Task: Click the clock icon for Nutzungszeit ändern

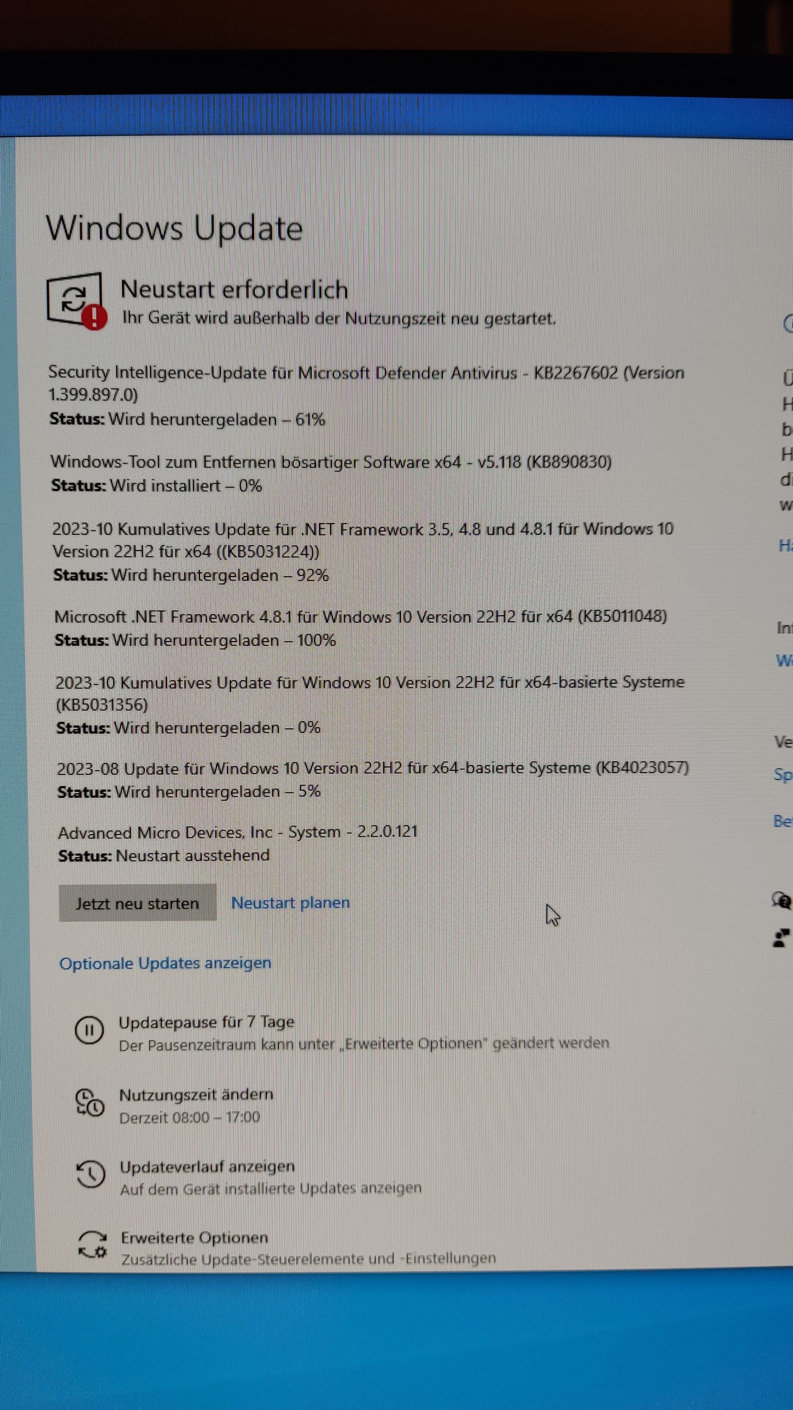Action: [89, 1103]
